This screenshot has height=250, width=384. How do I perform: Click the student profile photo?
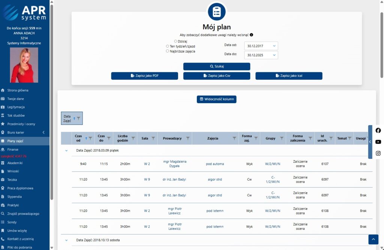[x=24, y=65]
